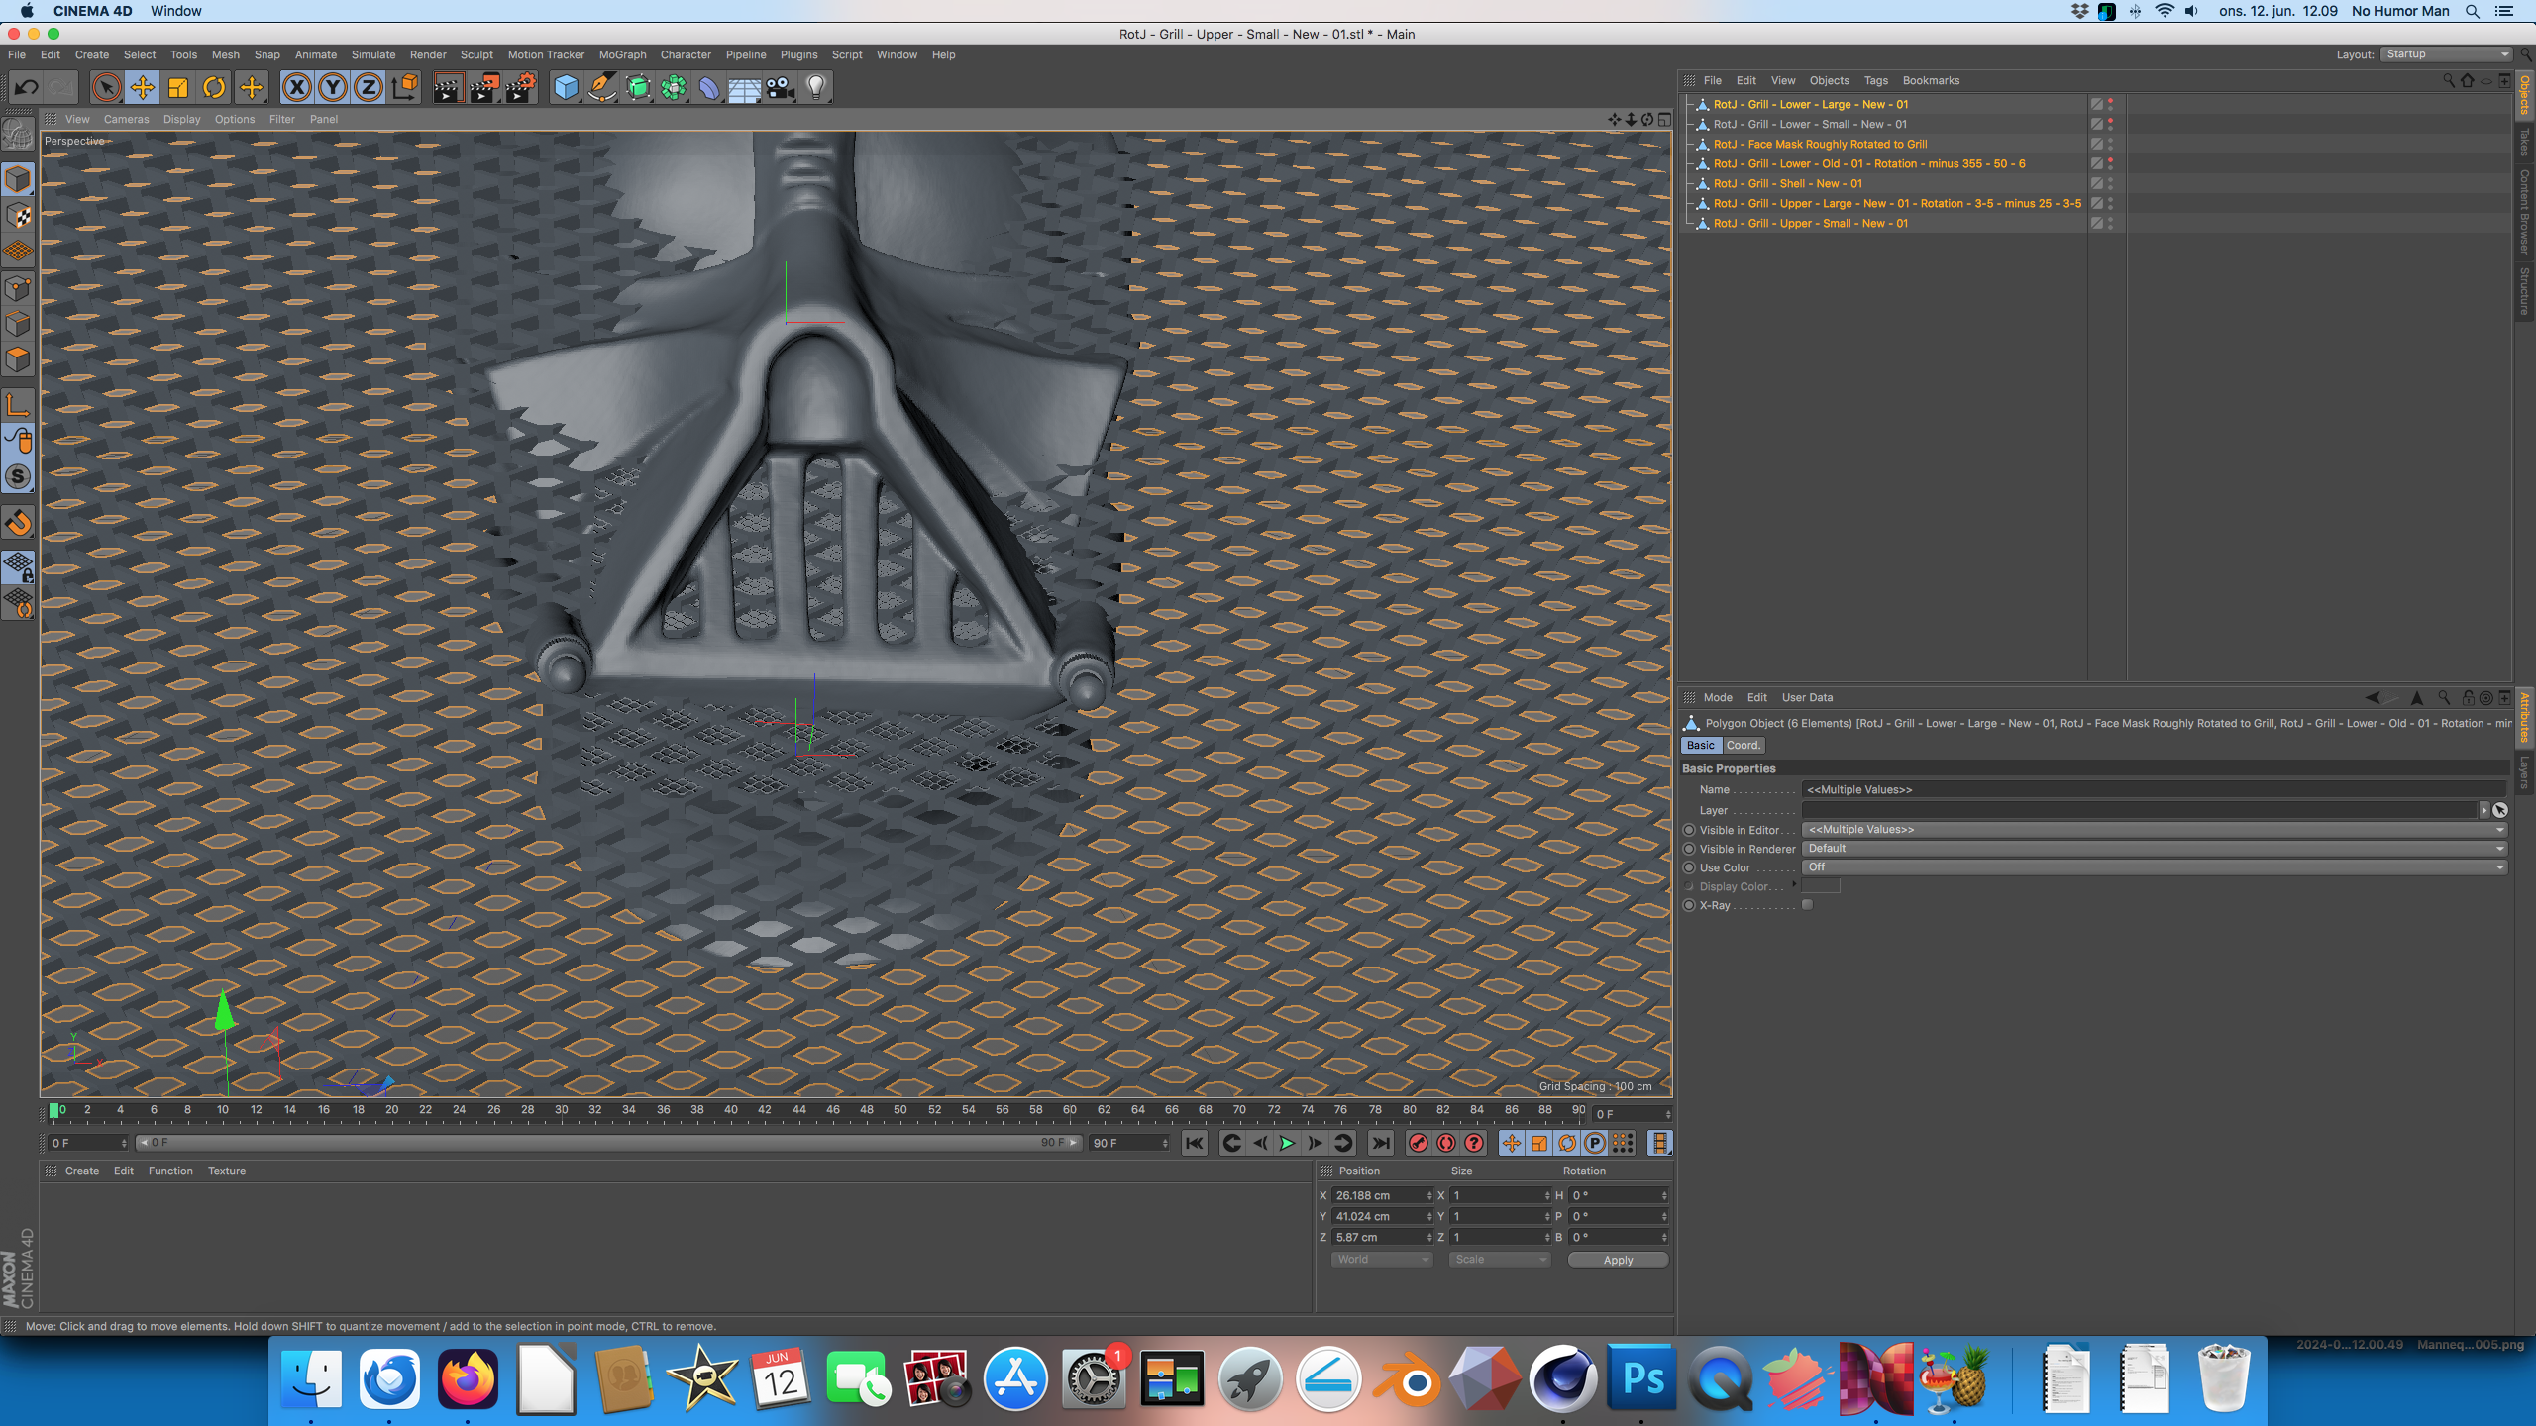Open Photoshop from the Dock
The image size is (2536, 1426).
1641,1378
